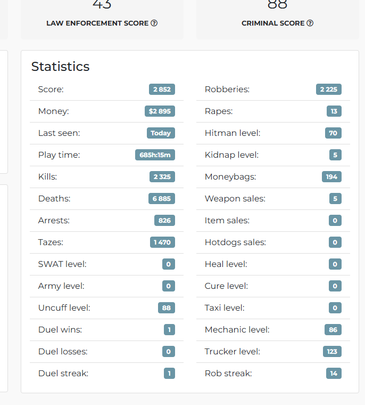Click the Mechanic level badge 86
This screenshot has height=405, width=365.
pos(333,329)
